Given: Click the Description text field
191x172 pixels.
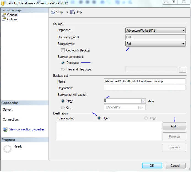Looking at the screenshot, I should pyautogui.click(x=145, y=88).
